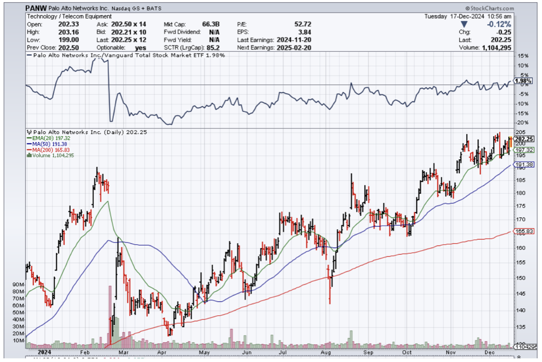
Task: Click the blue down-triangle change indicator
Action: [464, 24]
